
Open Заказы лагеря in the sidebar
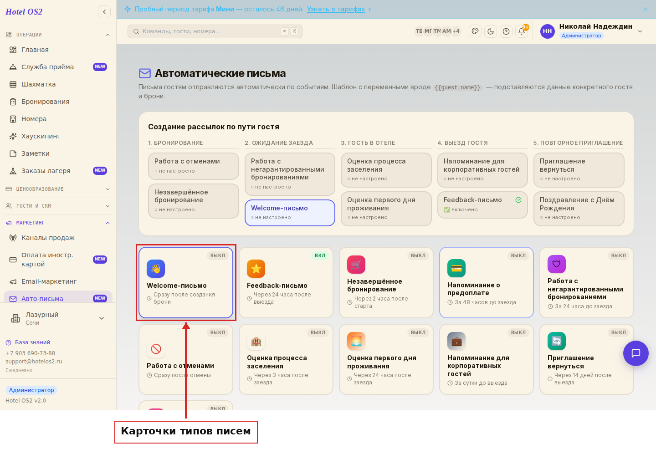[x=58, y=171]
